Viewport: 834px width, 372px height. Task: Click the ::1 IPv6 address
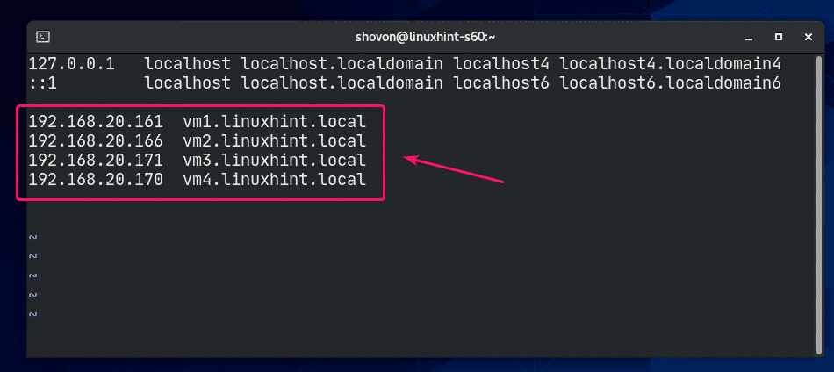pyautogui.click(x=42, y=83)
